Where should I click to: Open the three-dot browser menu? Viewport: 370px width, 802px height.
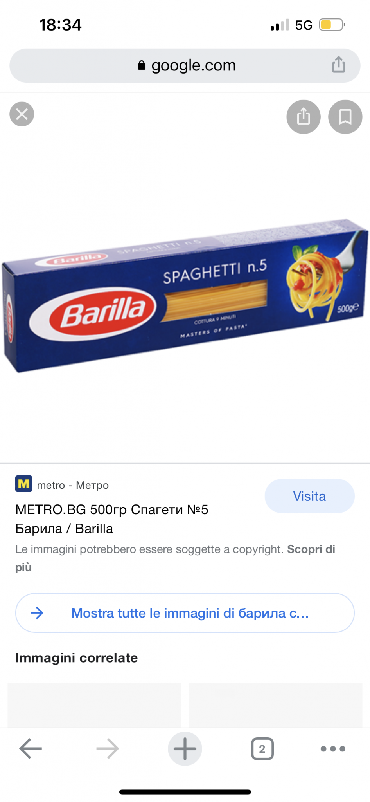click(333, 749)
